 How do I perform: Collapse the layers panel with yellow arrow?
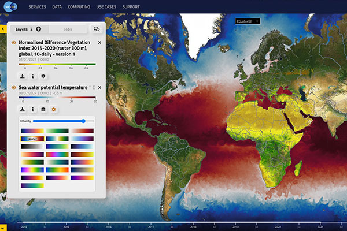coord(3,28)
